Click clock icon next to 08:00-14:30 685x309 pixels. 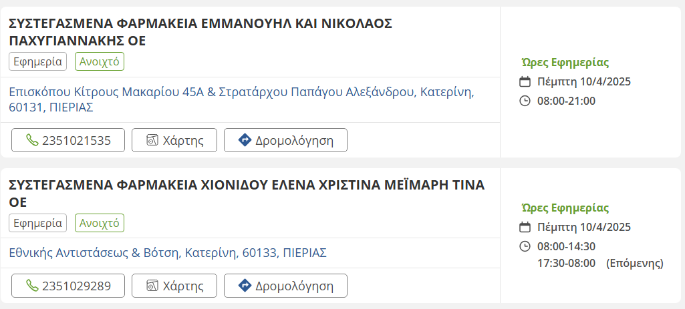[x=525, y=247]
